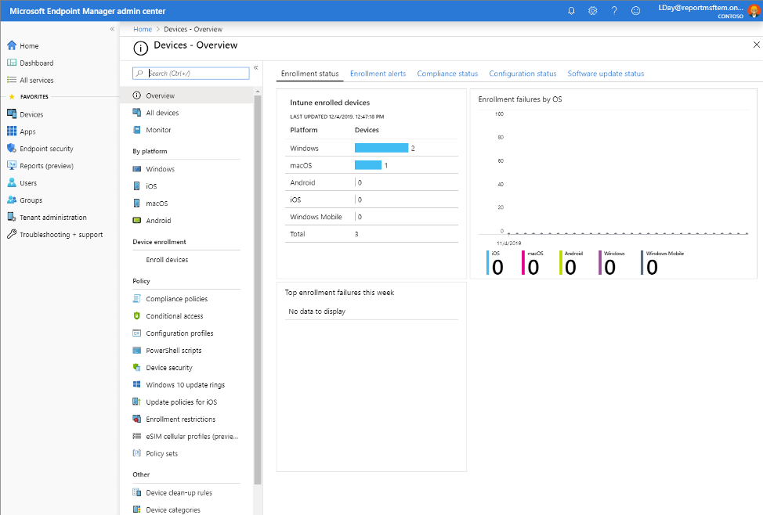The width and height of the screenshot is (763, 515).
Task: Click the Endpoint security shield icon
Action: click(x=12, y=149)
